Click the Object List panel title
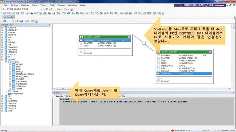The height and width of the screenshot is (132, 236). click(7, 25)
